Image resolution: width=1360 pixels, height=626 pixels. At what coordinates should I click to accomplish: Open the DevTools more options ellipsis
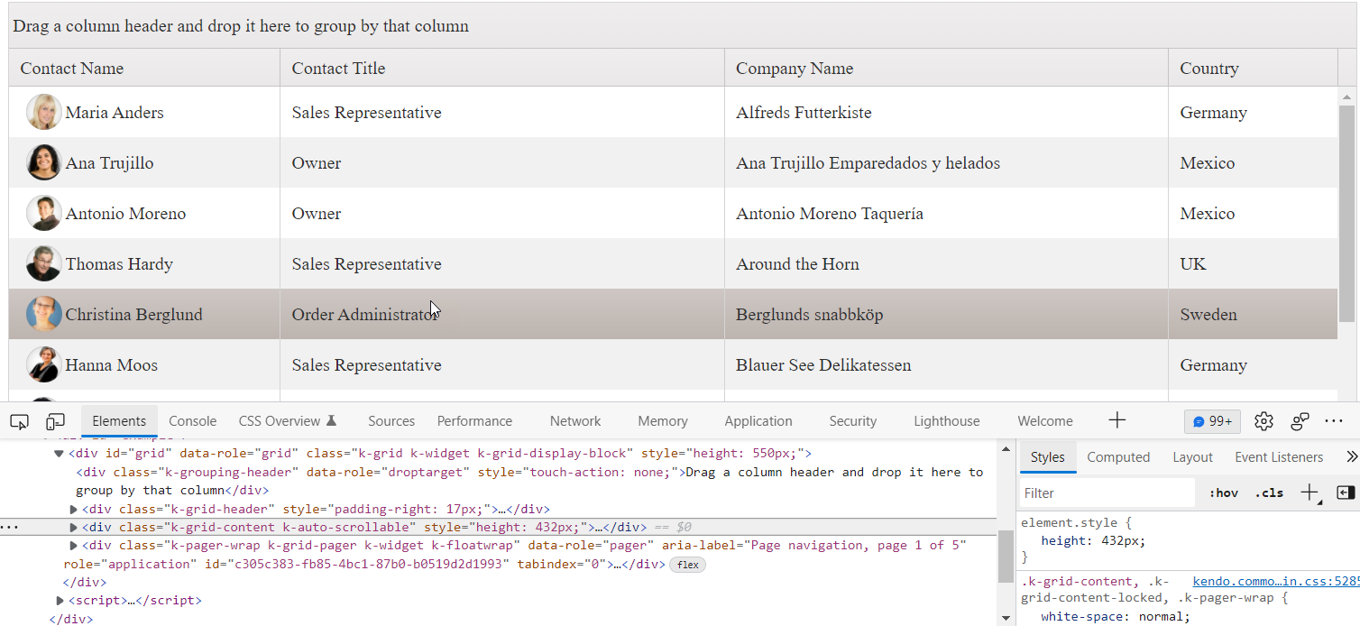(x=1334, y=421)
